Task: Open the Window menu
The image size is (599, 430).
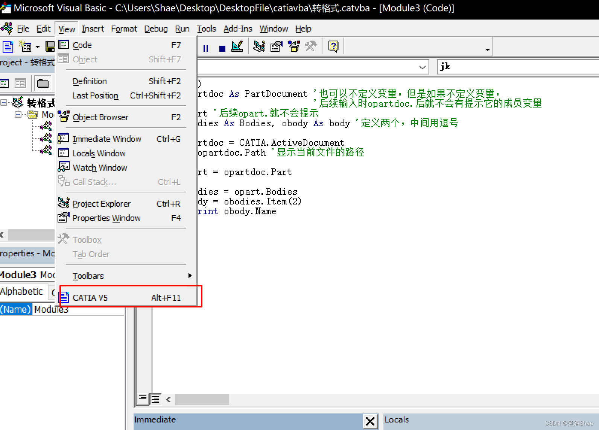Action: pyautogui.click(x=274, y=29)
